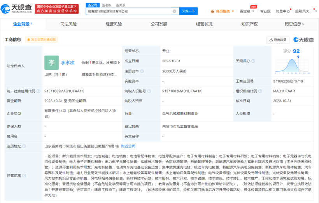
Task: Click help icon next to 统一社会信用代码
Action: coord(39,91)
